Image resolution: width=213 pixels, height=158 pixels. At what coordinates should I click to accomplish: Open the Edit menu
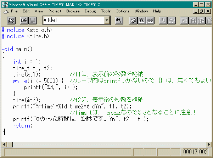pyautogui.click(x=26, y=11)
